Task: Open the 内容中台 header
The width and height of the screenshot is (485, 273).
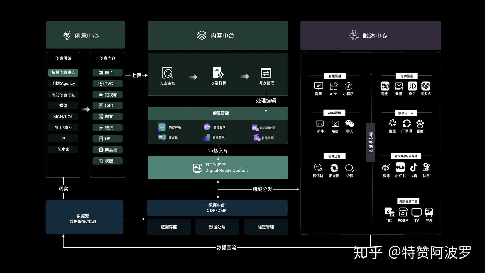Action: tap(218, 35)
